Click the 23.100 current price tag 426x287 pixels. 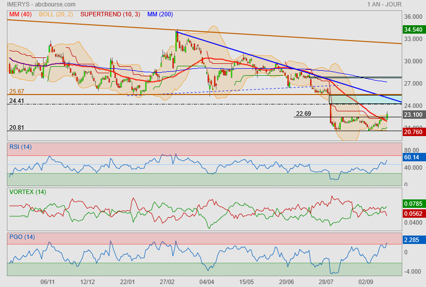(413, 115)
